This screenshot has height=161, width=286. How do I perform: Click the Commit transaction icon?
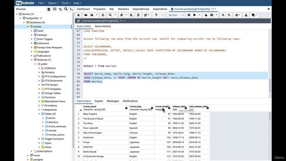pos(223,15)
